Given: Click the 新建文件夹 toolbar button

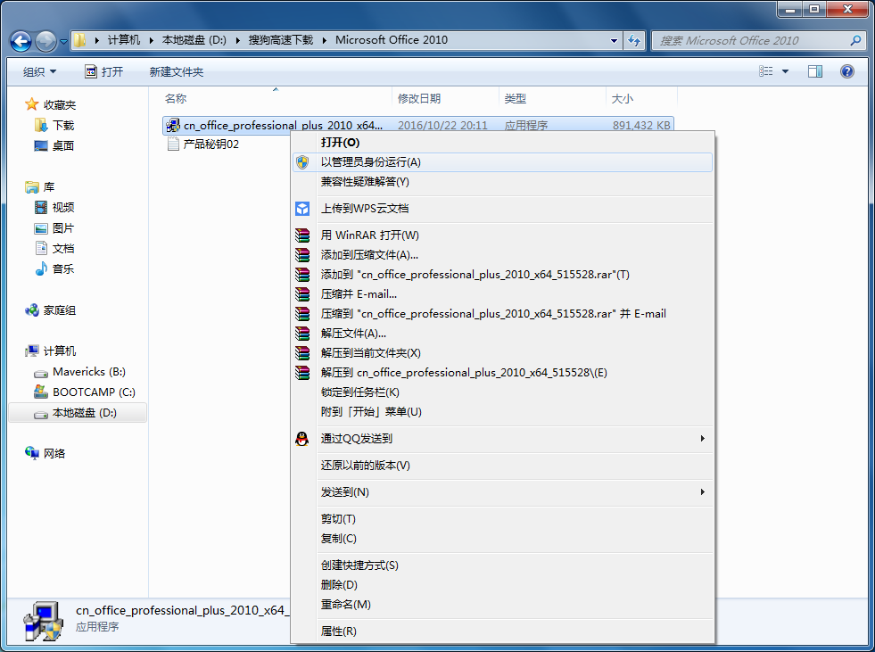Looking at the screenshot, I should coord(177,71).
